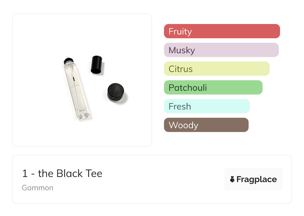Click the Fragplace bottle logo icon
304x216 pixels.
click(232, 179)
